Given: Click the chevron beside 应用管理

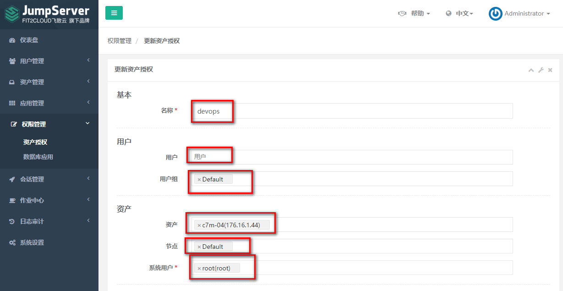Looking at the screenshot, I should [x=88, y=102].
